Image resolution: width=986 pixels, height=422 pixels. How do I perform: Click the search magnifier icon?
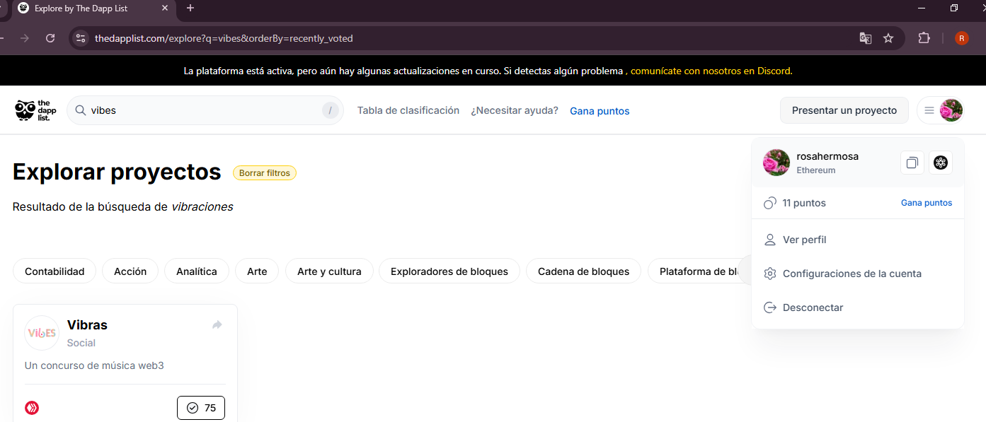point(81,110)
